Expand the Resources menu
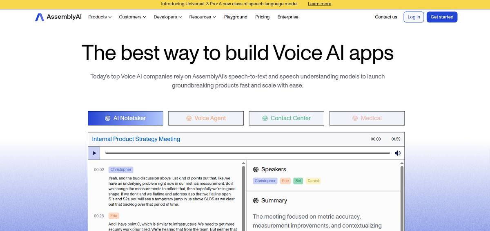 point(203,17)
